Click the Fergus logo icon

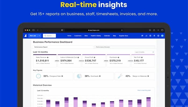pos(26,36)
